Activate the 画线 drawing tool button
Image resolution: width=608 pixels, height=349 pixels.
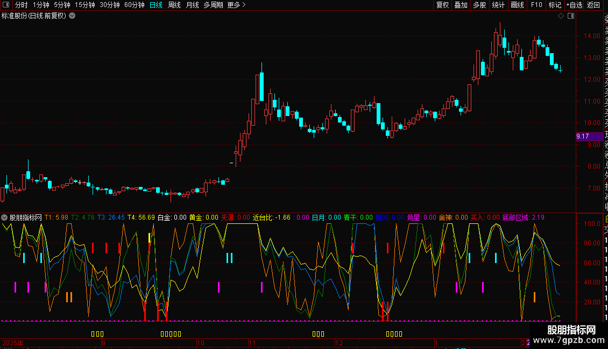pyautogui.click(x=517, y=5)
